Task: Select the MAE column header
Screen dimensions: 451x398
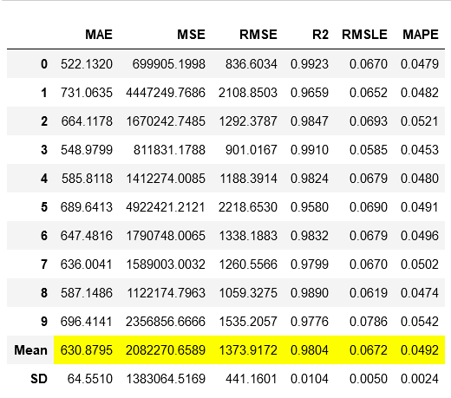Action: click(99, 35)
